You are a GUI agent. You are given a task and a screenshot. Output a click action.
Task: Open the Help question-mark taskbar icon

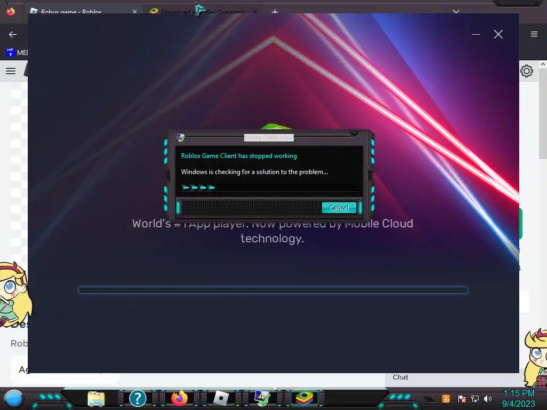pos(137,398)
